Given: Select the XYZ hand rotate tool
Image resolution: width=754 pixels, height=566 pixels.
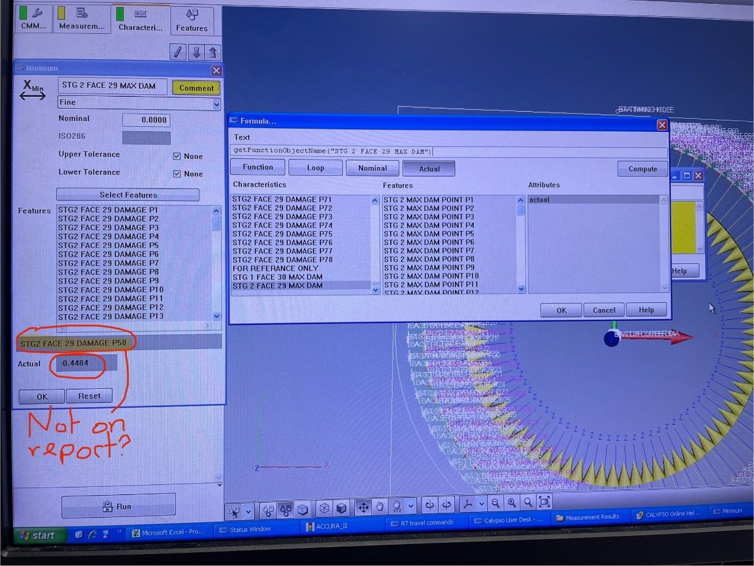Looking at the screenshot, I should 397,505.
